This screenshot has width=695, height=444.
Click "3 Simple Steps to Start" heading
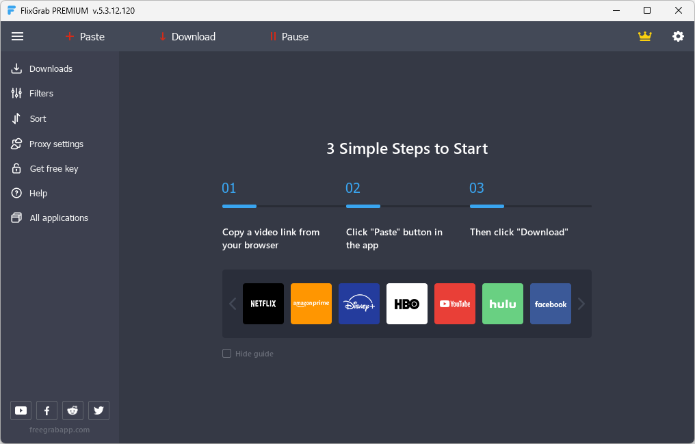tap(407, 148)
